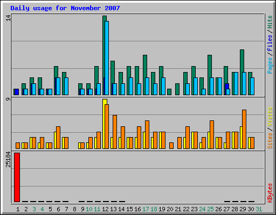Screen dimensions: 276x215
Task: Click the green Hits bar for day 21
Action: point(177,89)
